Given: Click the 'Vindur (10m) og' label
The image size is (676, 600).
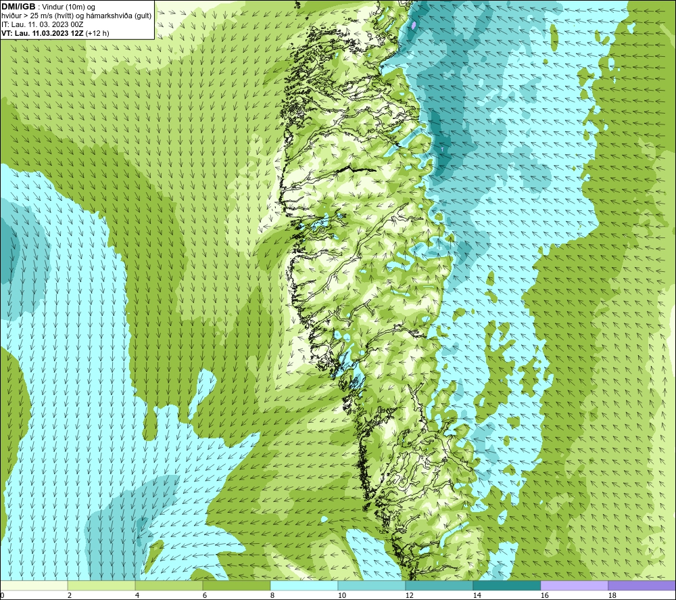Looking at the screenshot, I should 70,7.
